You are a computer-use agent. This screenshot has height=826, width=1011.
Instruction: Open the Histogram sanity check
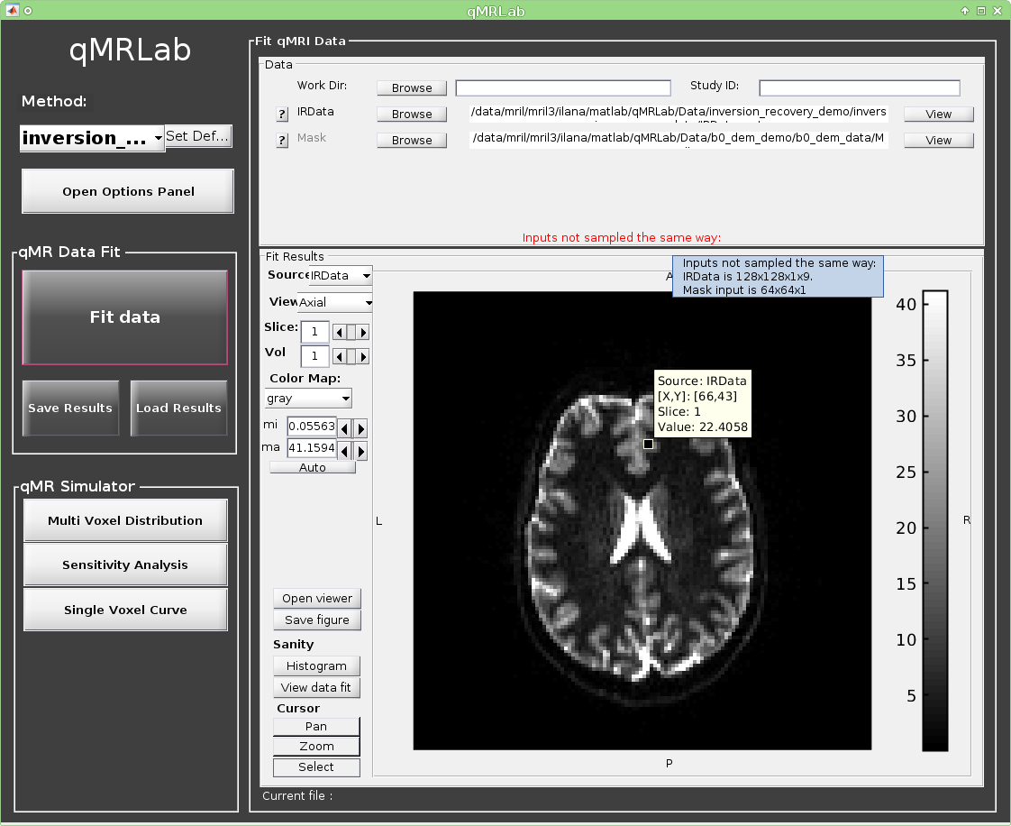tap(316, 665)
